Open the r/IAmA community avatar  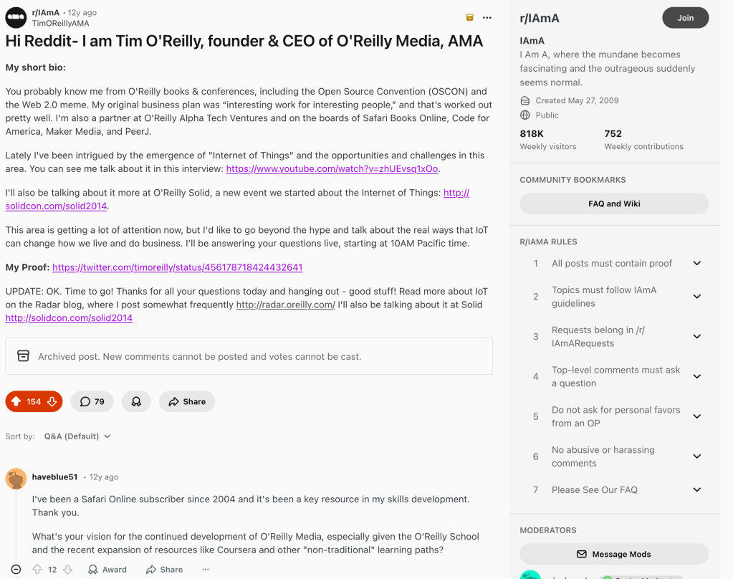pyautogui.click(x=16, y=17)
